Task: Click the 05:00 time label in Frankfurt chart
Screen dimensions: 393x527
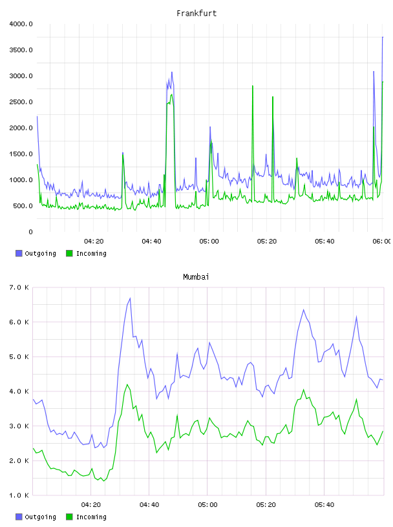Action: pyautogui.click(x=209, y=242)
